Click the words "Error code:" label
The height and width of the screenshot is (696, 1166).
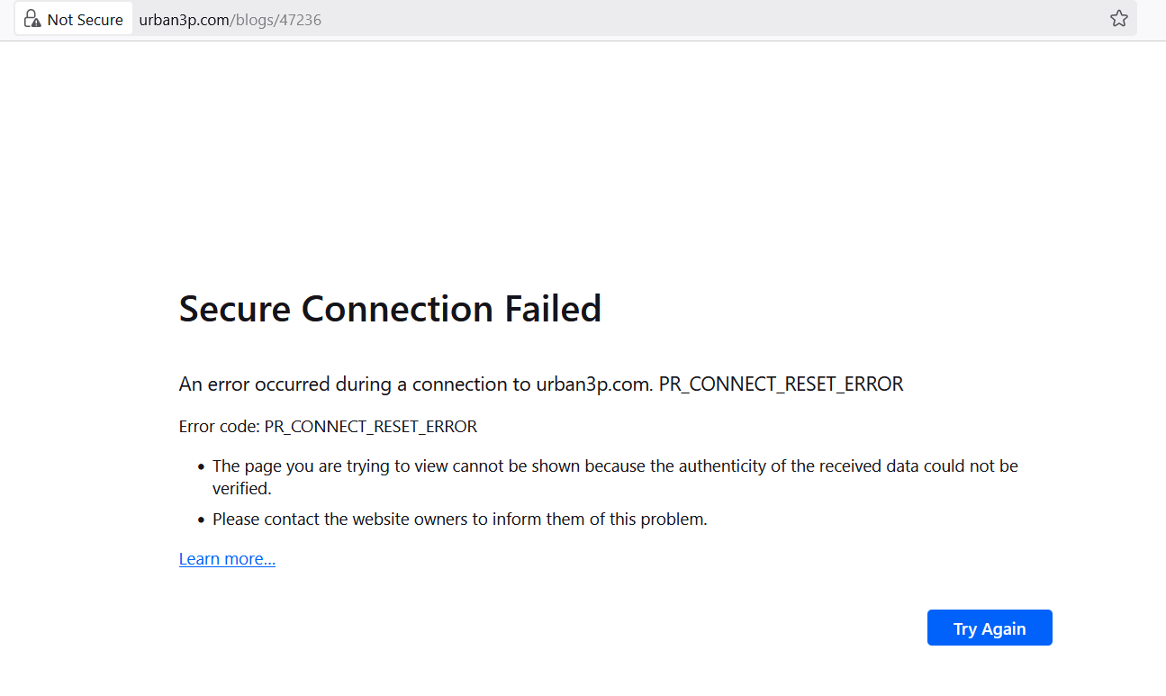click(219, 427)
